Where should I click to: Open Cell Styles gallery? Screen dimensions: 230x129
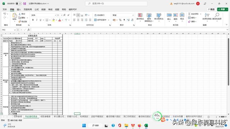pos(159,17)
